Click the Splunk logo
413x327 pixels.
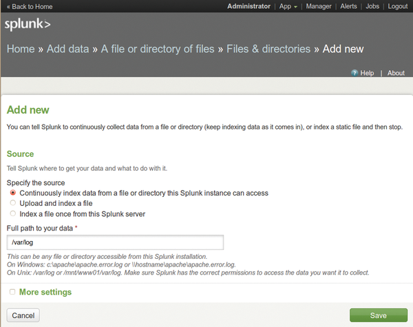28,24
